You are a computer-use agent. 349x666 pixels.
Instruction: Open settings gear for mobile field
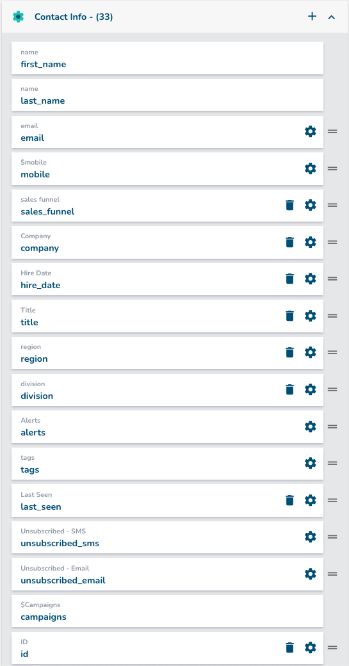point(311,168)
